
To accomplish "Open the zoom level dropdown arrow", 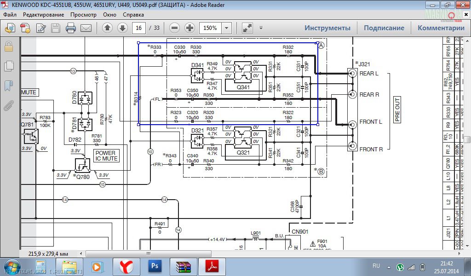I will (x=226, y=28).
